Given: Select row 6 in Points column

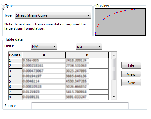Looking at the screenshot, I should (15, 87).
